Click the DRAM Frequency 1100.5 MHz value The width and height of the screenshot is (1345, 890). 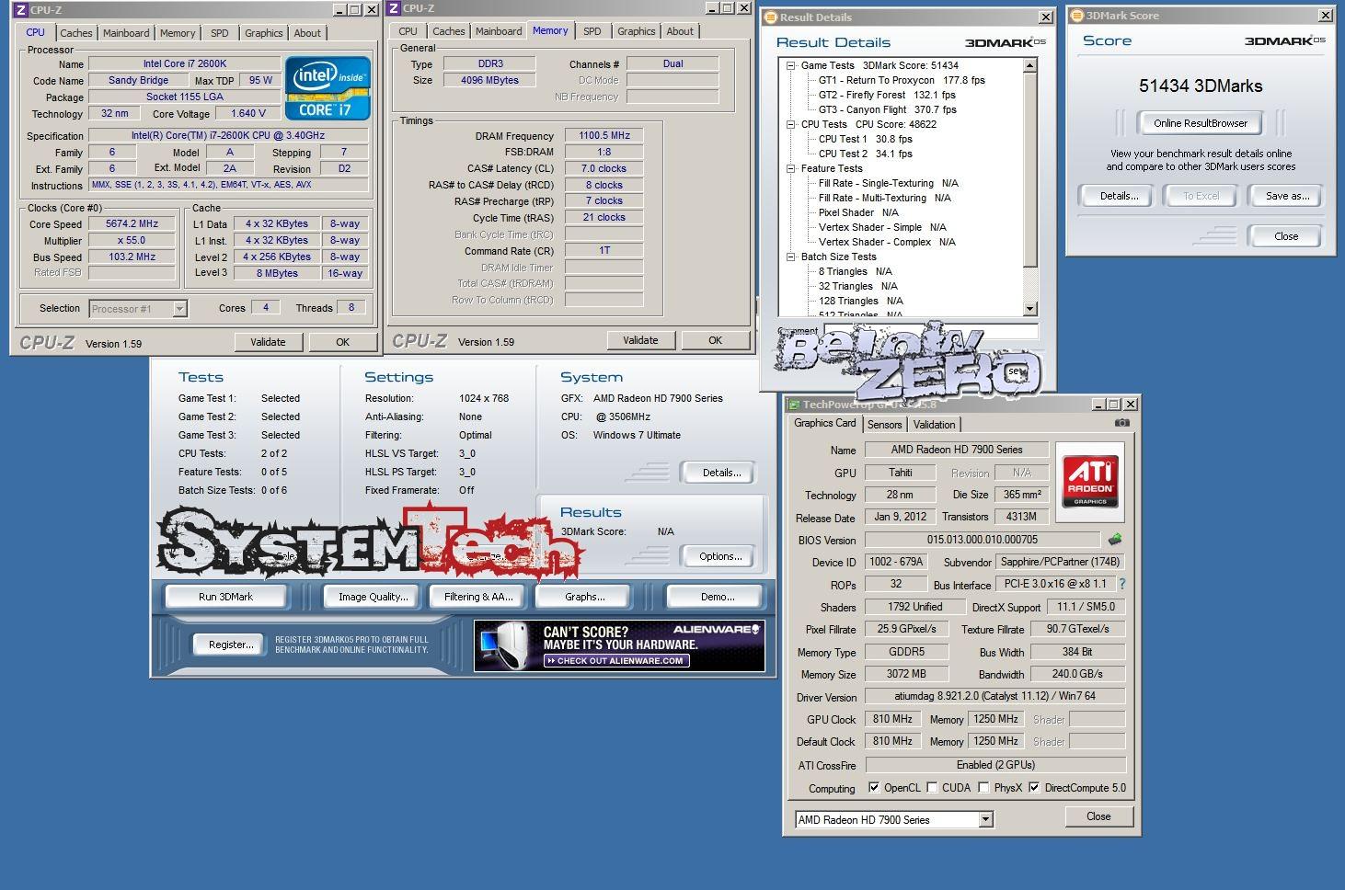pos(604,135)
